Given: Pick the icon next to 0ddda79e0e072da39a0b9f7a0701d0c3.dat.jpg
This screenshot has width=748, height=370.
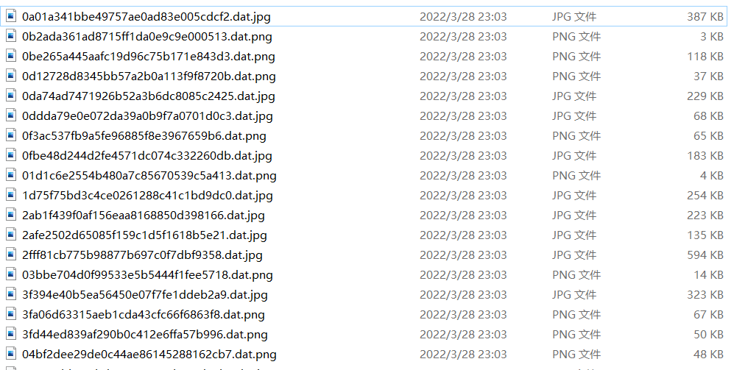Looking at the screenshot, I should click(x=11, y=116).
